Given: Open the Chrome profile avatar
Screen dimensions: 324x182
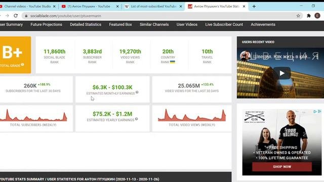Looking at the screenshot, I should click(317, 16).
